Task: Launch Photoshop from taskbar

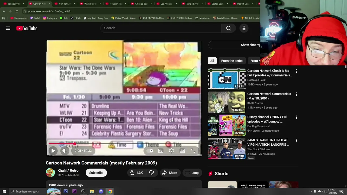Action: pos(66,191)
